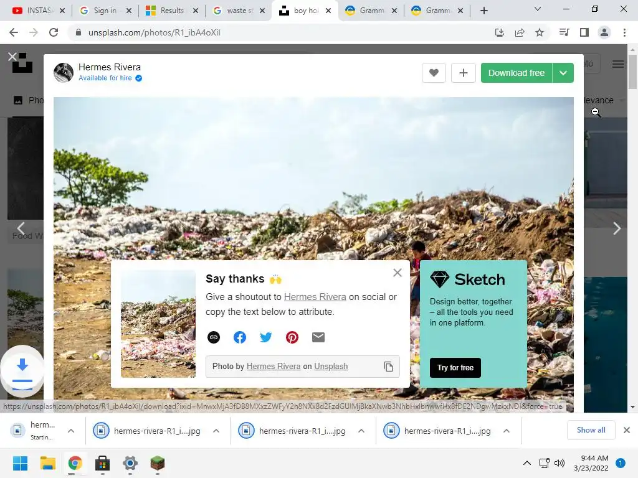638x478 pixels.
Task: Open the media control icon
Action: pos(564,32)
